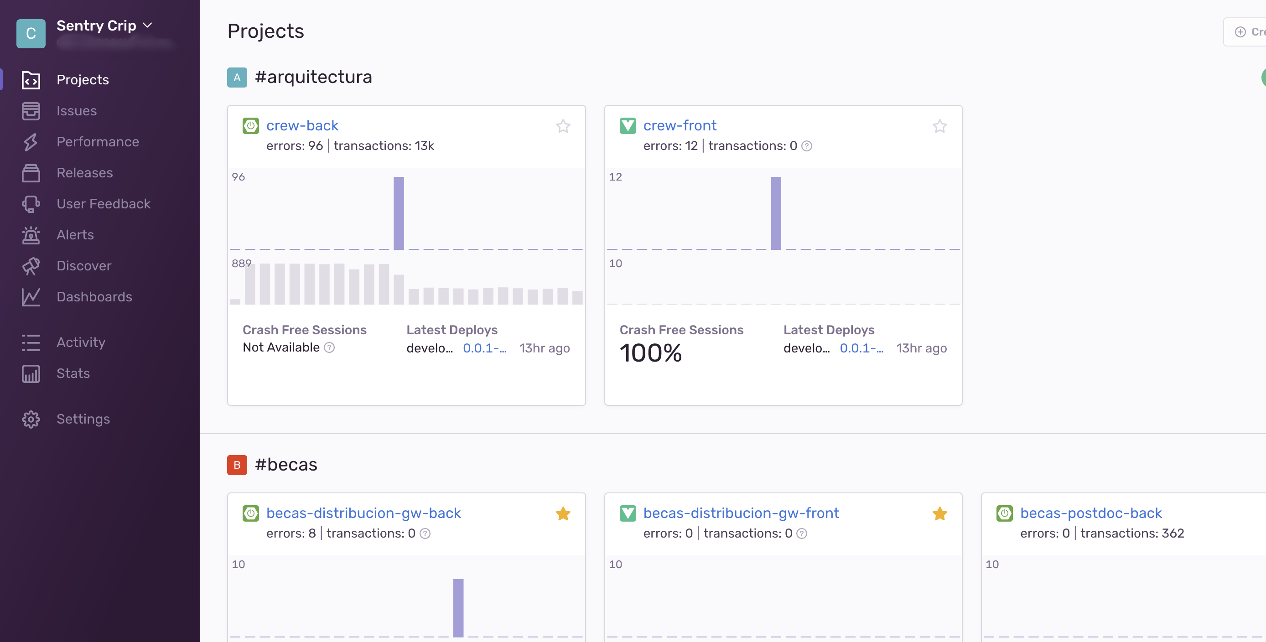Bookmark crew-back with the star
This screenshot has width=1266, height=642.
click(x=563, y=126)
